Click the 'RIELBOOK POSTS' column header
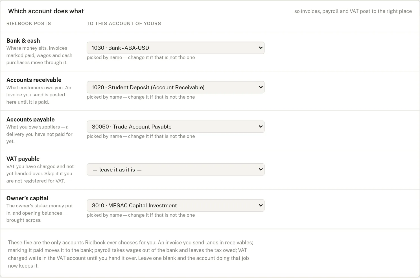Image resolution: width=420 pixels, height=278 pixels. [29, 23]
